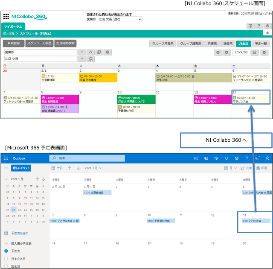Collapse the NI Collabo header using eject icon
Image resolution: width=273 pixels, height=269 pixels.
coord(267,33)
